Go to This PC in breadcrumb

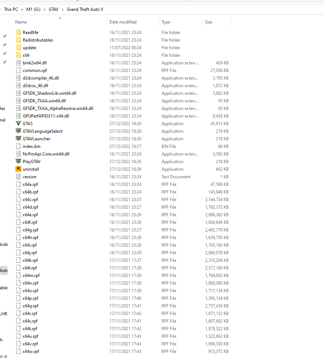click(11, 9)
